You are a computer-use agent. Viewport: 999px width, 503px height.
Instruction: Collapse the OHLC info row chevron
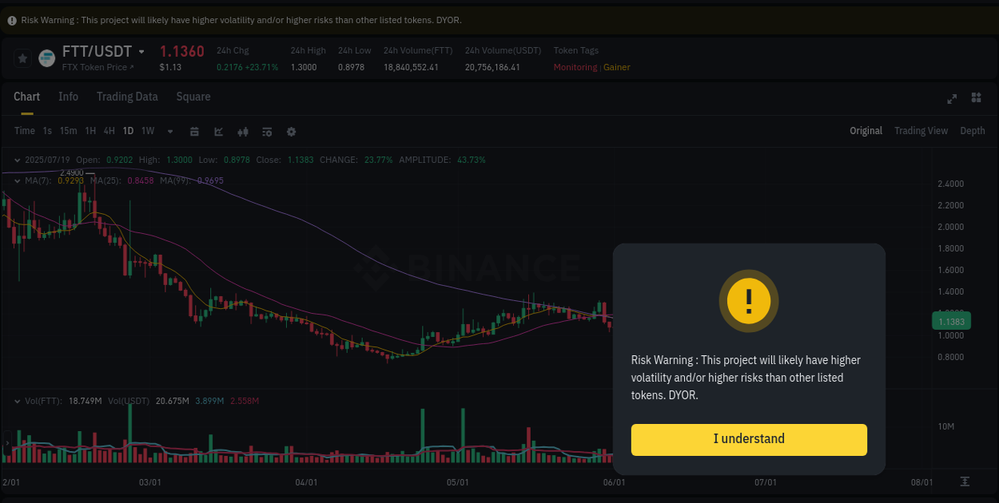click(x=18, y=160)
